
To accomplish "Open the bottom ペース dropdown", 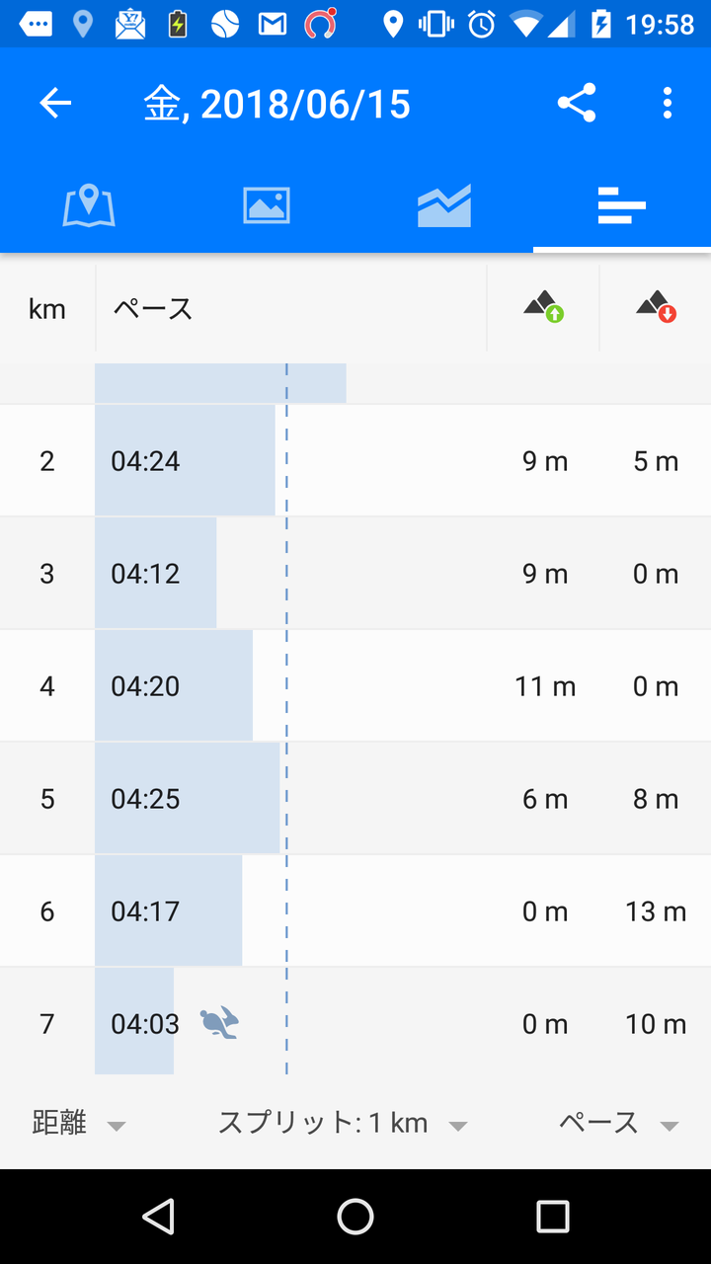I will [x=618, y=1124].
